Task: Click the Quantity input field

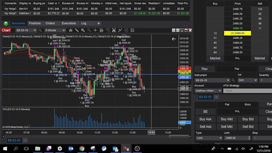Action: [266, 80]
